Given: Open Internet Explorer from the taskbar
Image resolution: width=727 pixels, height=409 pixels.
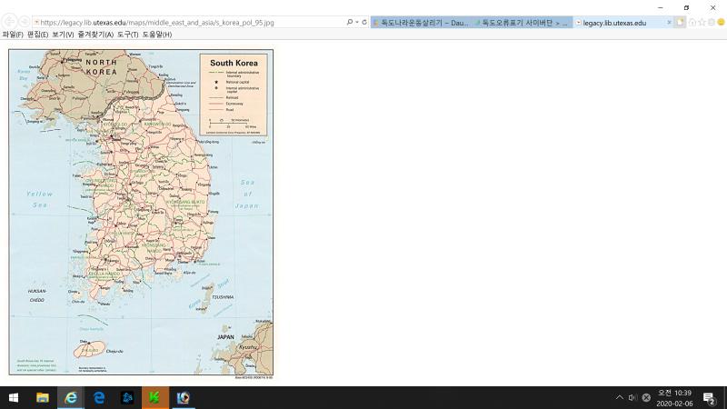Looking at the screenshot, I should point(70,397).
